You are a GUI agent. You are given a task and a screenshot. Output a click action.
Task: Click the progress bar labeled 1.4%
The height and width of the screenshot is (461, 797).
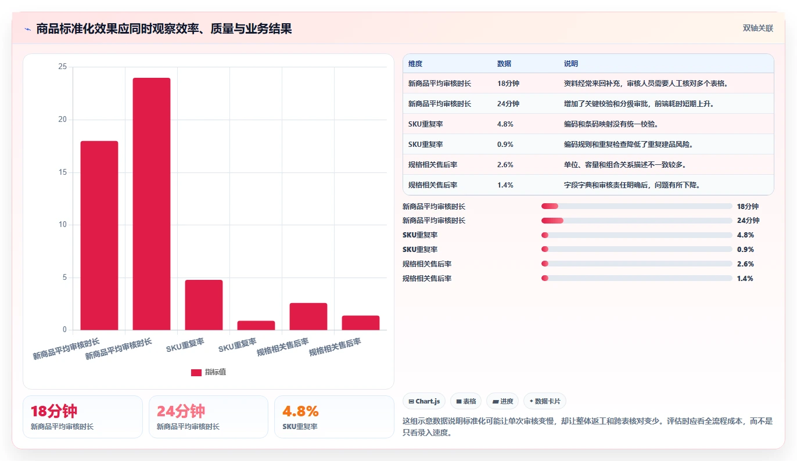pyautogui.click(x=637, y=279)
